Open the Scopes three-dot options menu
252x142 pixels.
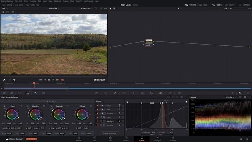pyautogui.click(x=249, y=97)
